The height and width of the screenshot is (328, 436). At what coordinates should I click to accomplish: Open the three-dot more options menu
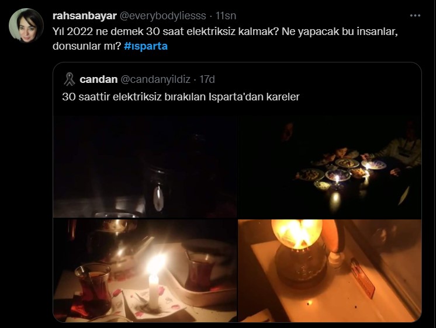coord(415,16)
